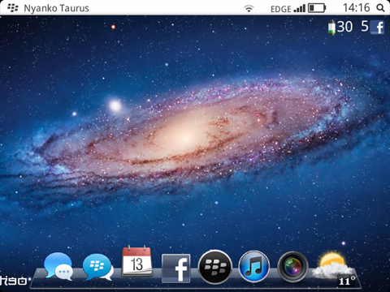Image resolution: width=390 pixels, height=292 pixels.
Task: Select the green battery indicator showing 30
Action: (340, 27)
